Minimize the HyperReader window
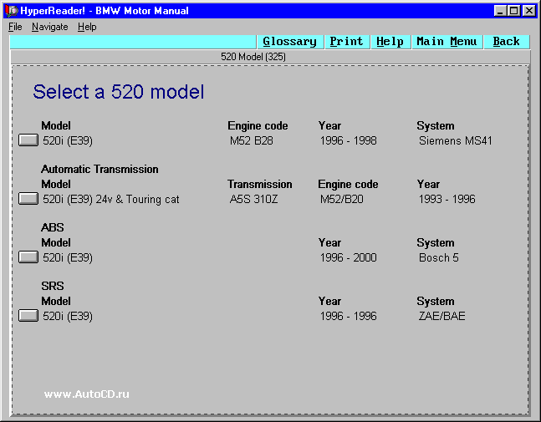 click(500, 11)
